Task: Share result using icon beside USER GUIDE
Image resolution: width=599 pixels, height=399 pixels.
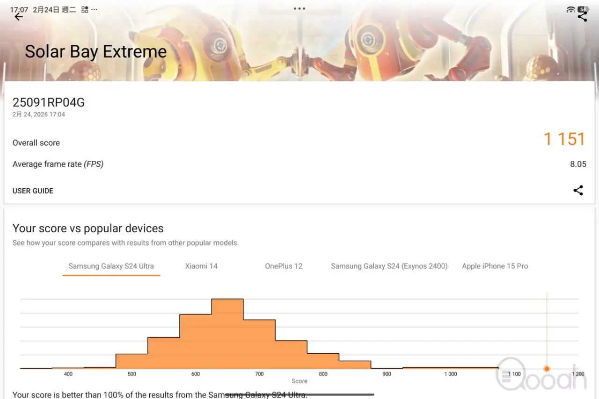Action: pos(578,191)
